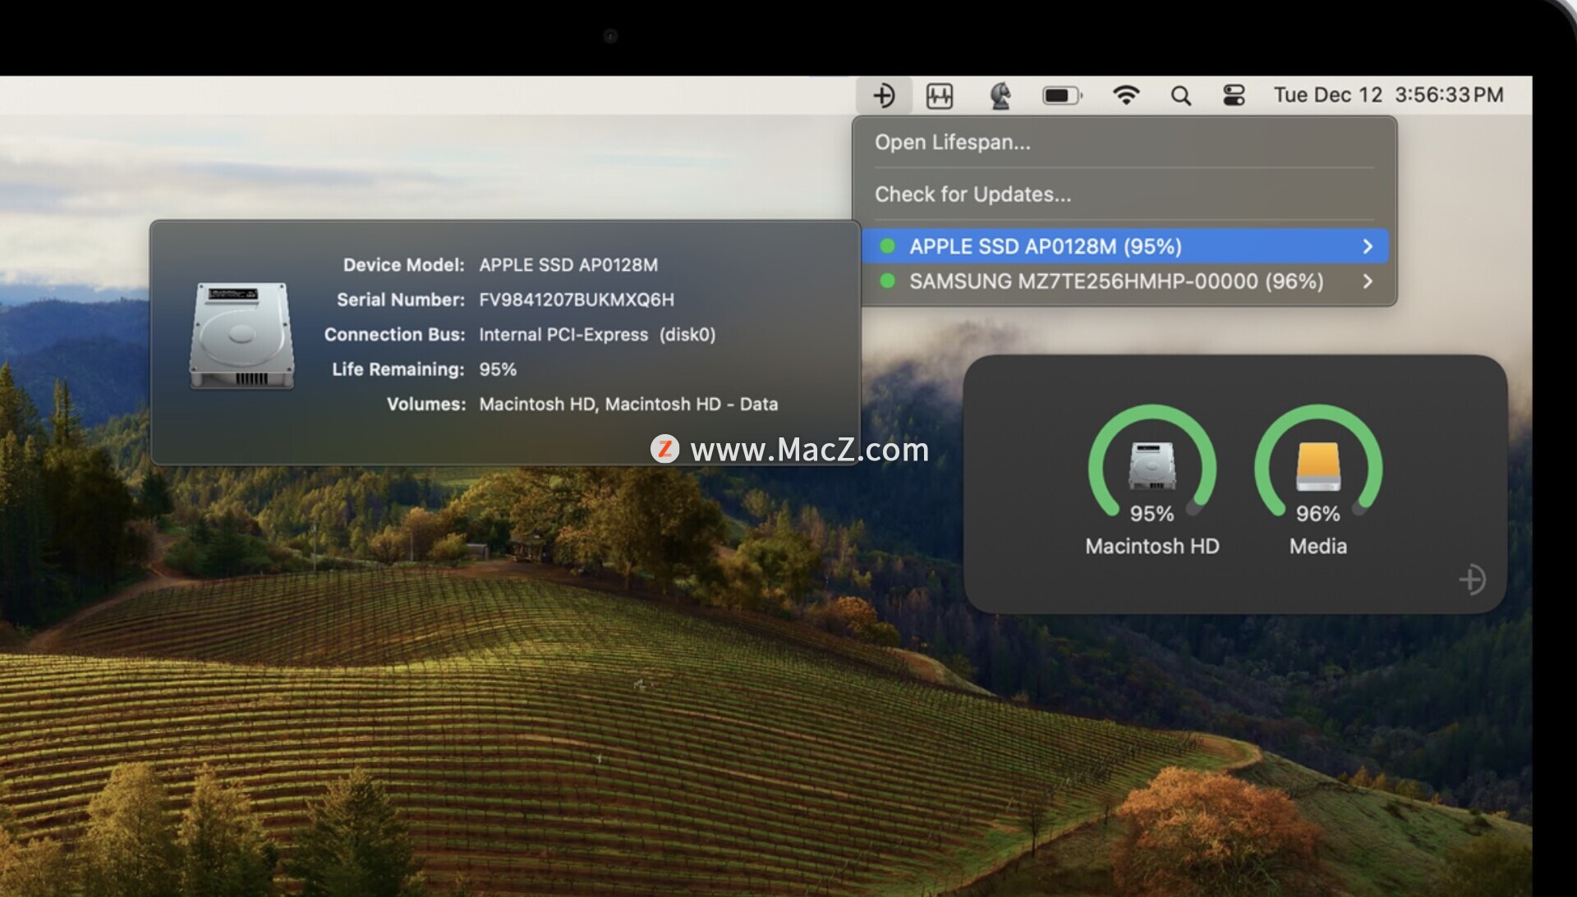Open the activity monitor menu bar icon

939,95
